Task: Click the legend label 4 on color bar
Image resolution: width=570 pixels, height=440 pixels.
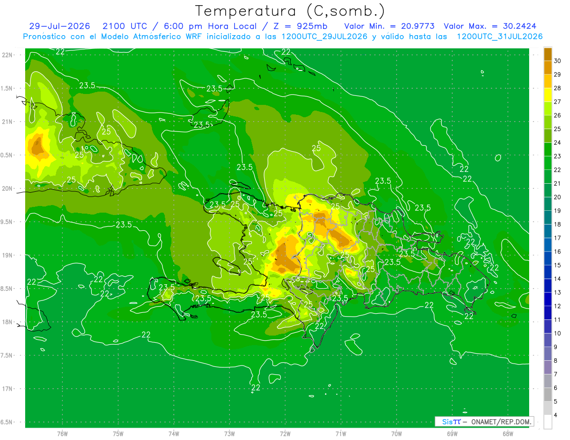Action: [556, 415]
